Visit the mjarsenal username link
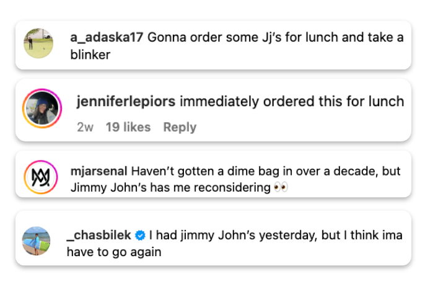This screenshot has height=289, width=425. pos(99,171)
